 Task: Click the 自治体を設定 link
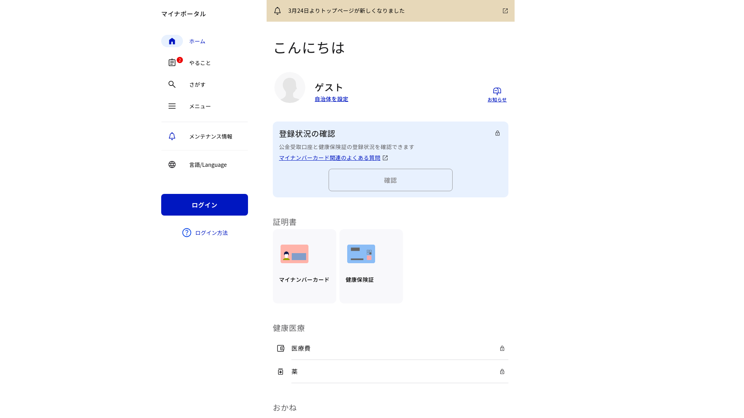pyautogui.click(x=331, y=99)
